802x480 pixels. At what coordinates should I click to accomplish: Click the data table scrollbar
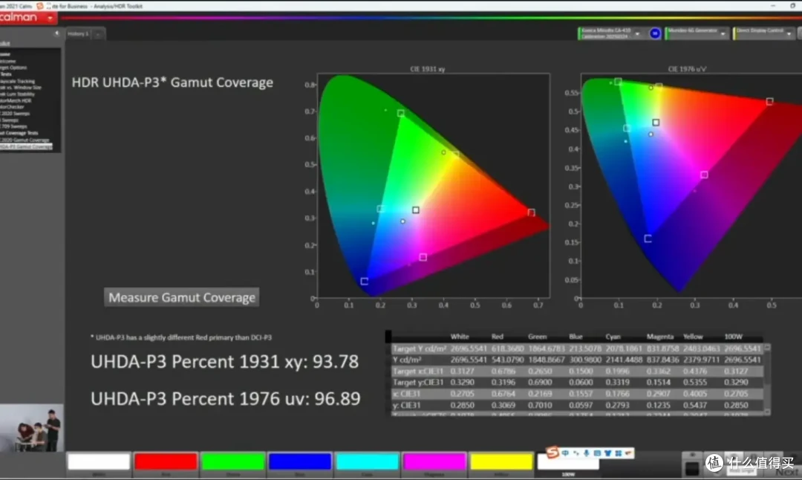coord(767,379)
